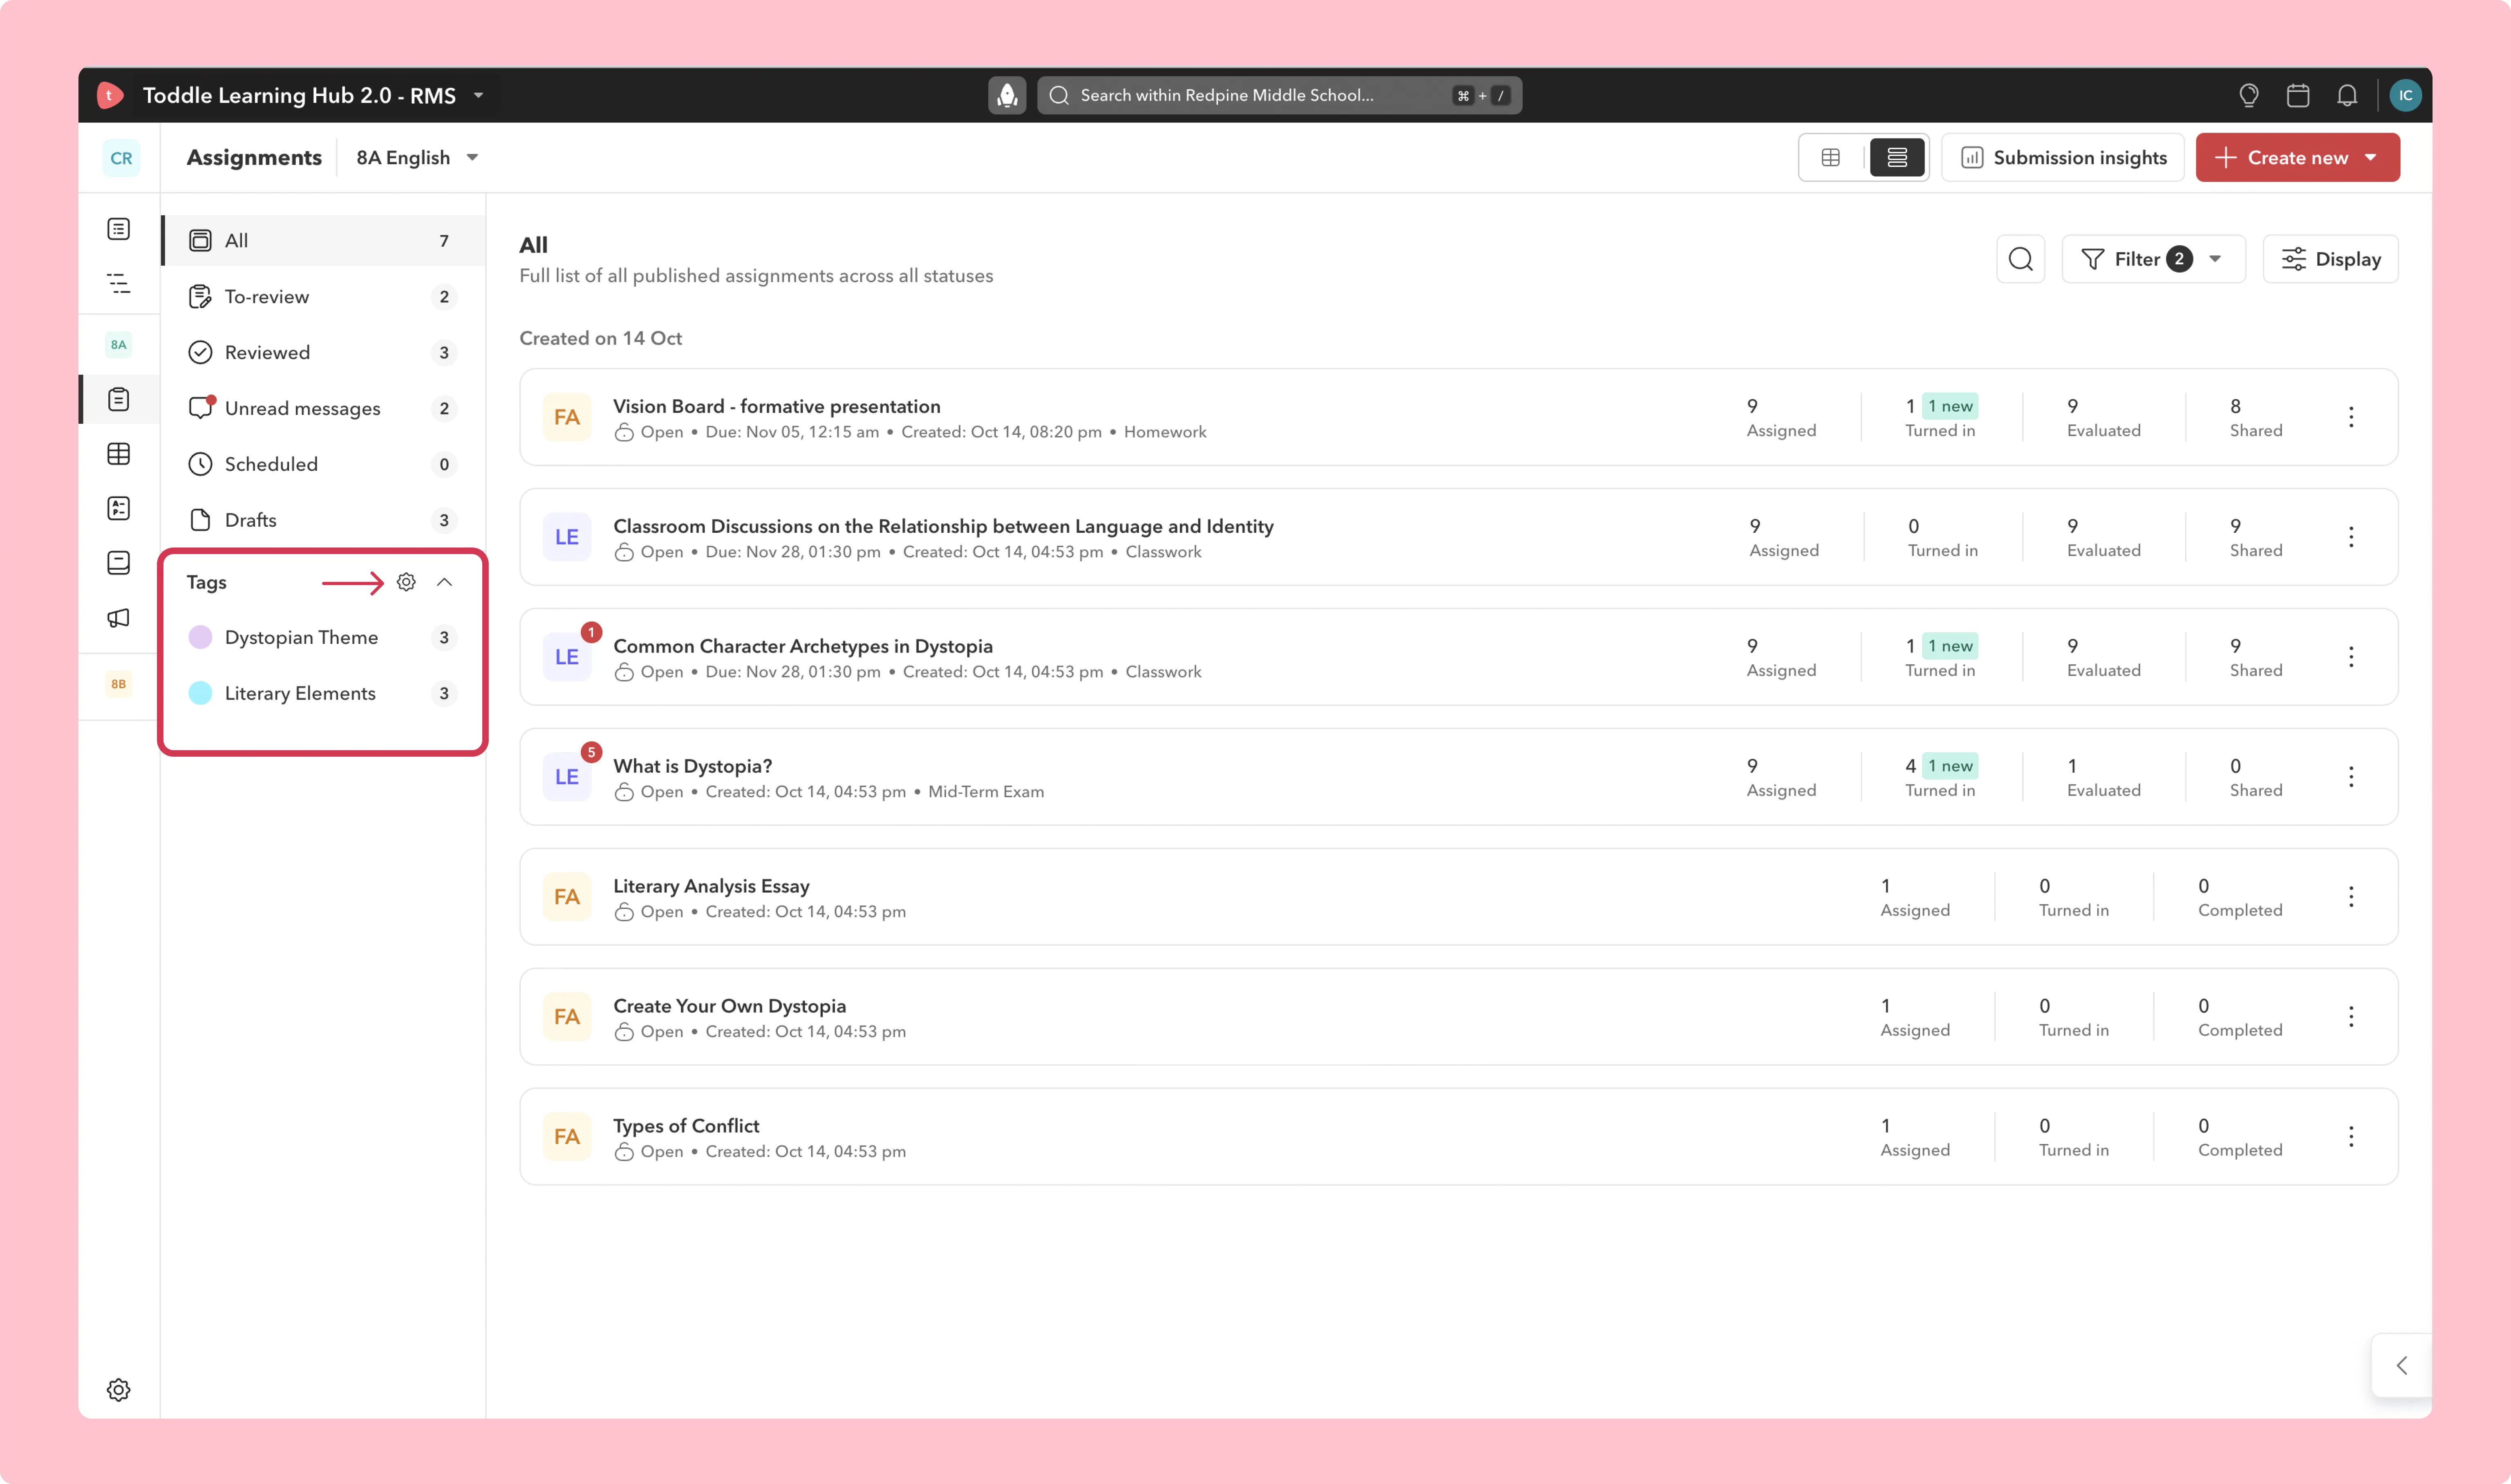The width and height of the screenshot is (2511, 1484).
Task: Open the 8A English class dropdown
Action: coord(418,158)
